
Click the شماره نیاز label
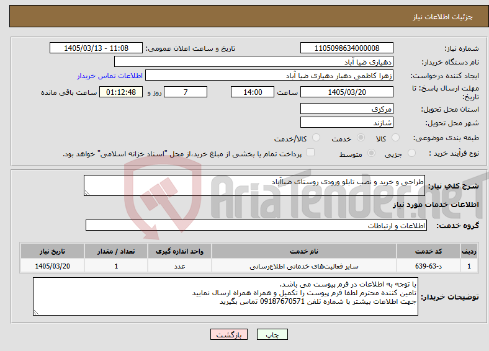[x=462, y=48]
